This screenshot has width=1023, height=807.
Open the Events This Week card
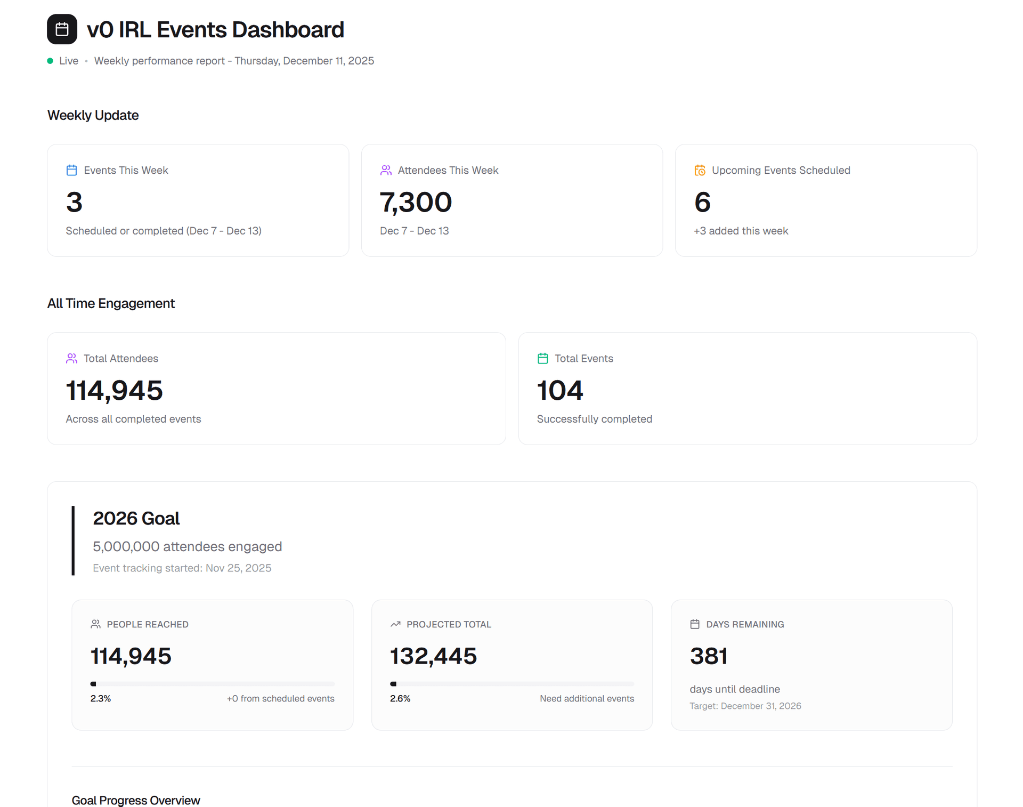198,200
